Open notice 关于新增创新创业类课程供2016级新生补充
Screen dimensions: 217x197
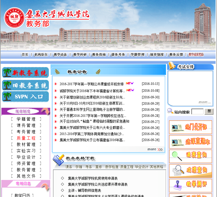(x=92, y=97)
